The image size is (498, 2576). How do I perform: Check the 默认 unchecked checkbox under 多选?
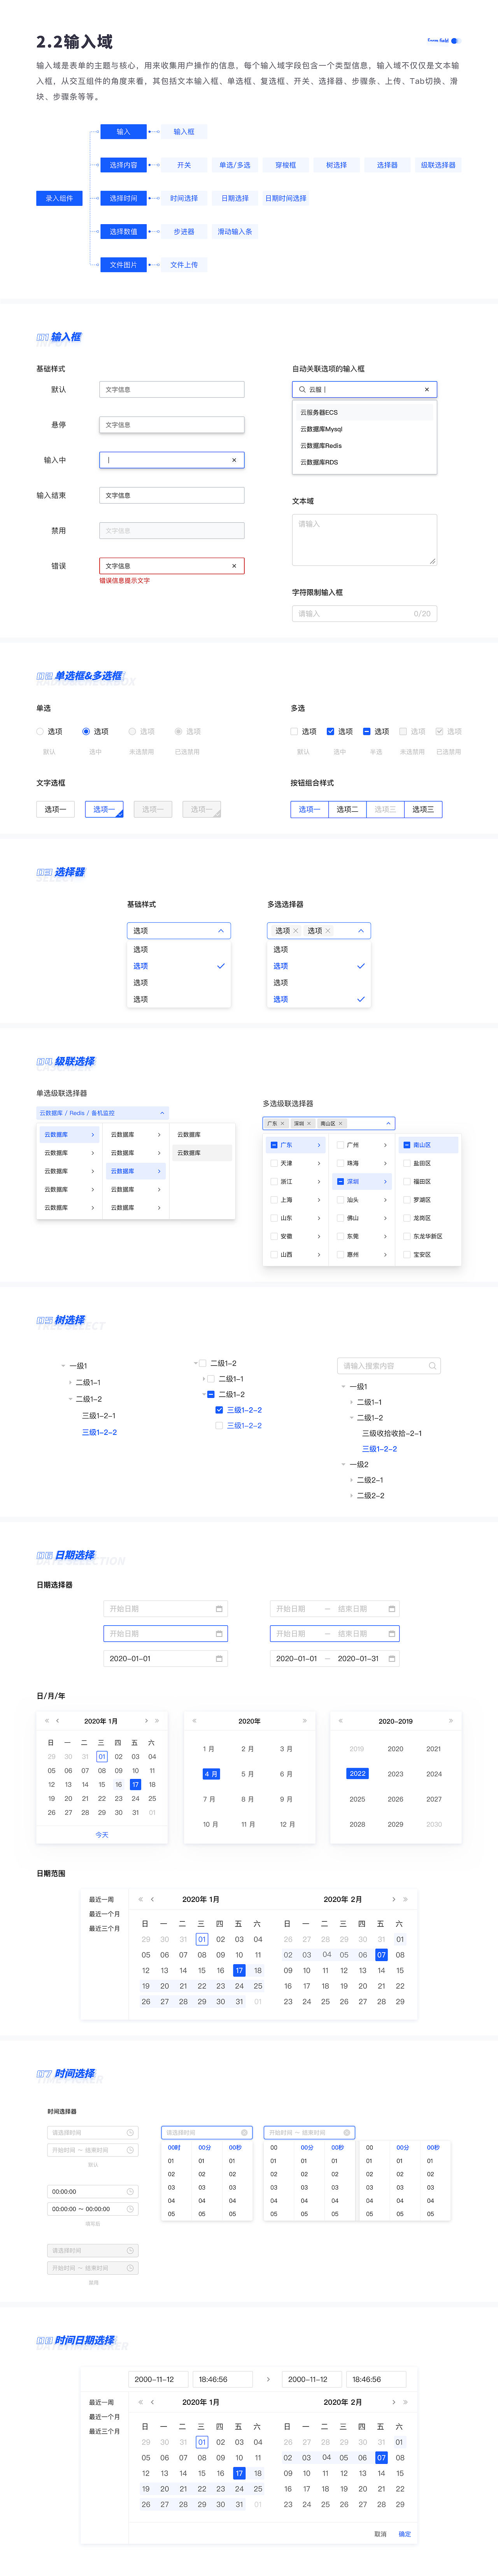pos(294,731)
